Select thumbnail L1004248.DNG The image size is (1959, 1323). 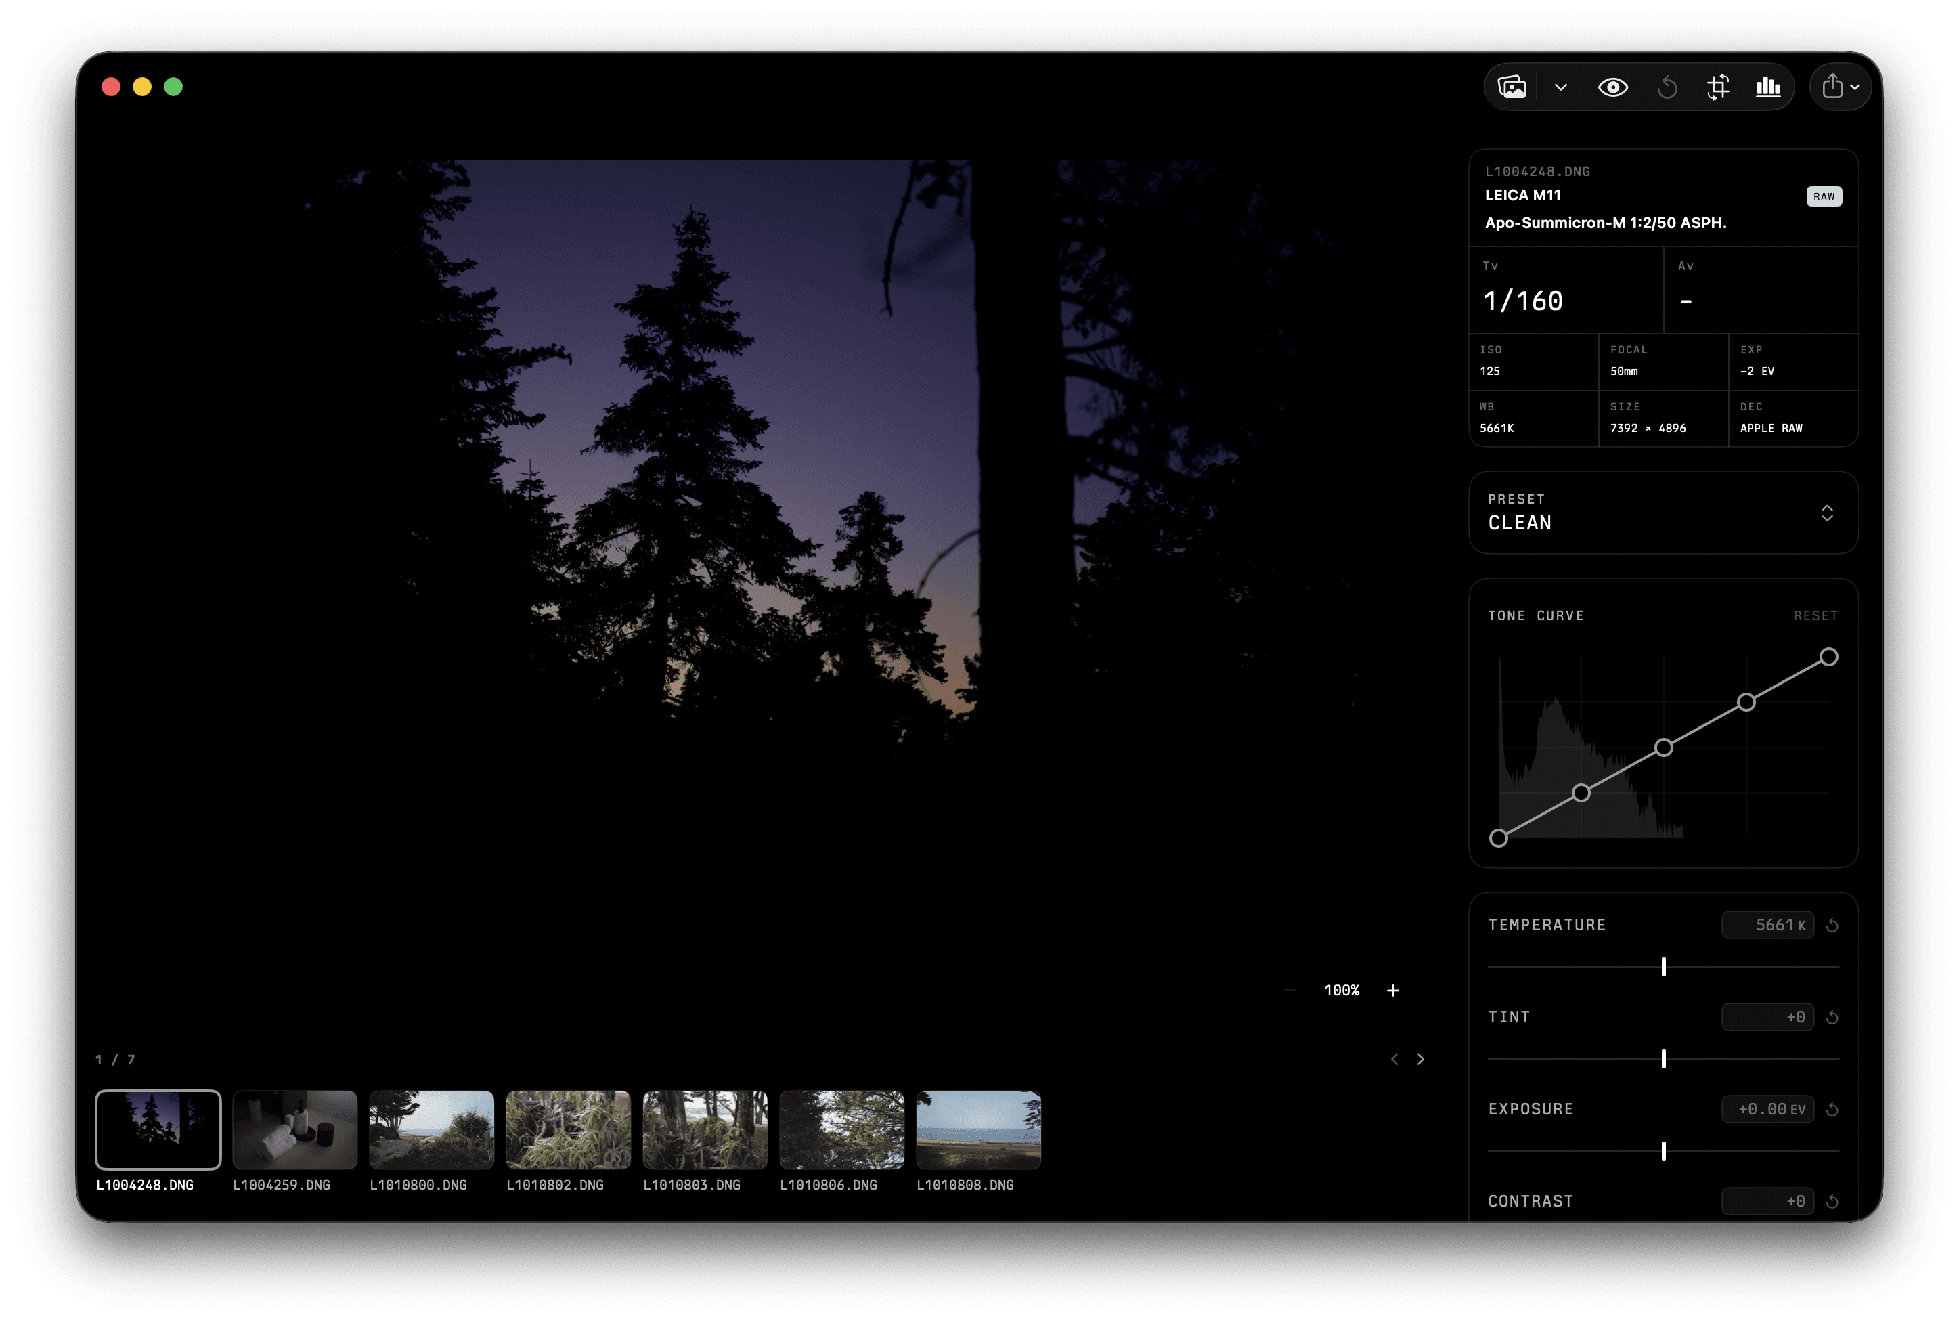(x=158, y=1129)
